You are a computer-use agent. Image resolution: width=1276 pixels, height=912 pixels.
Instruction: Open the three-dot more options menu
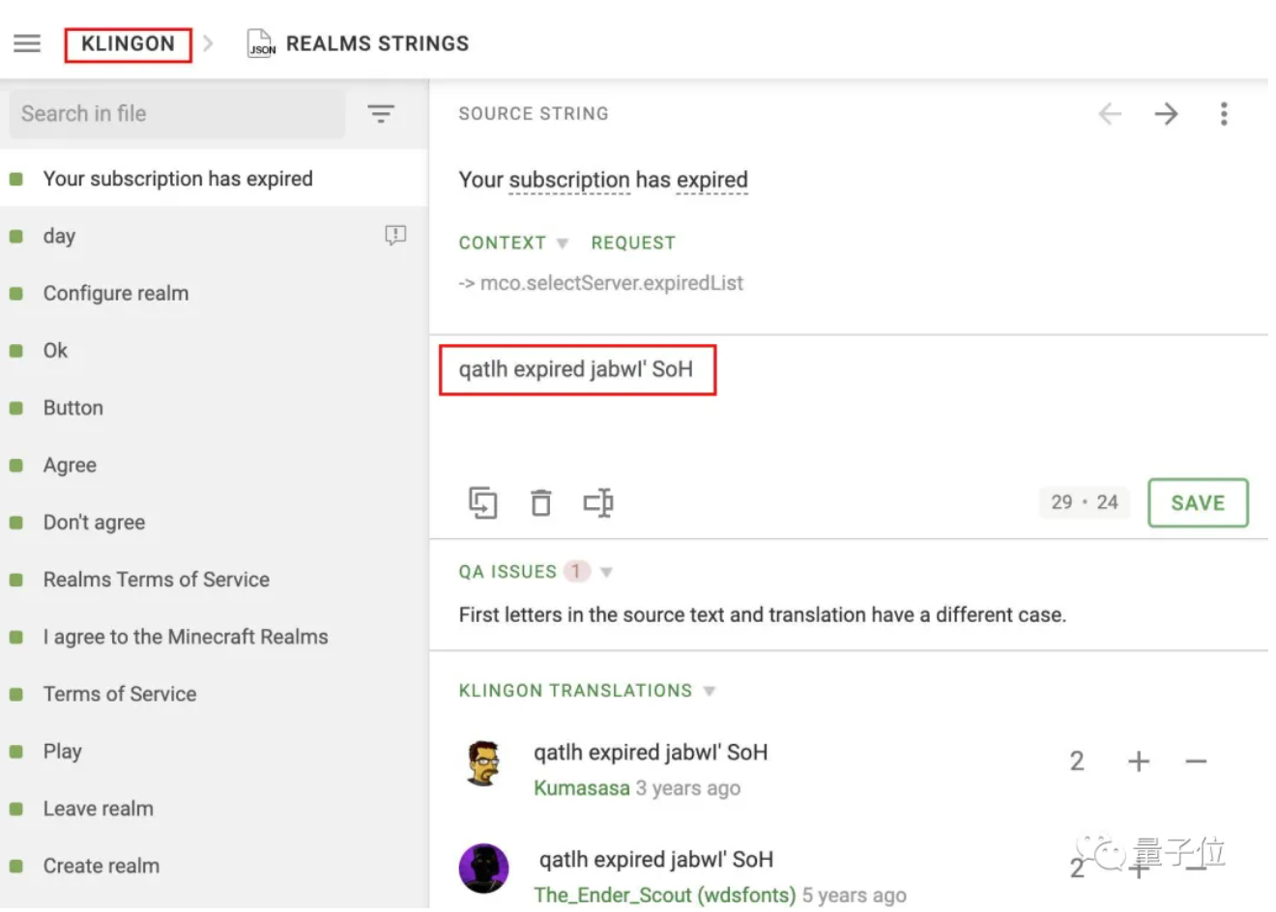point(1224,114)
